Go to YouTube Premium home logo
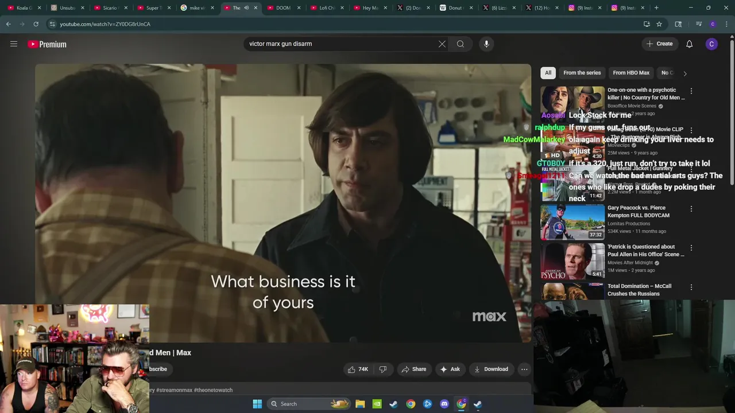735x413 pixels. [47, 44]
